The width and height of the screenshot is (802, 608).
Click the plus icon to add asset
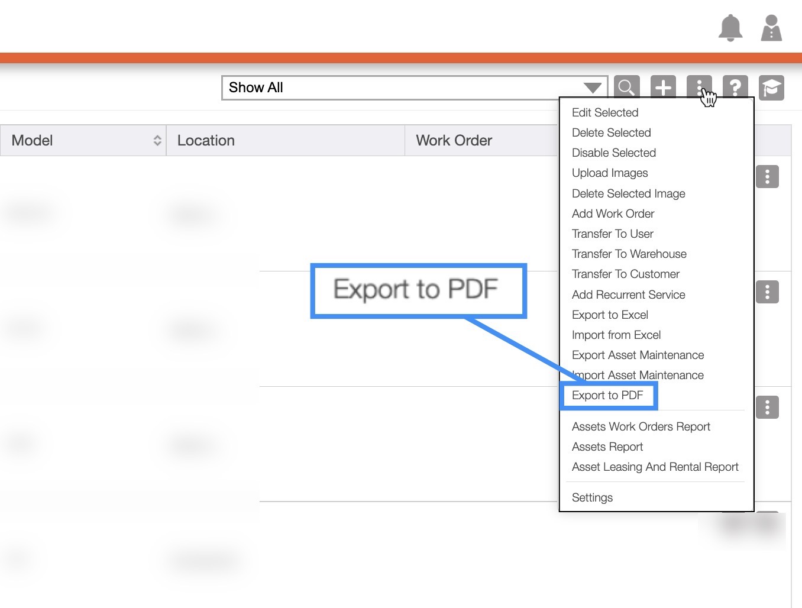pyautogui.click(x=663, y=88)
